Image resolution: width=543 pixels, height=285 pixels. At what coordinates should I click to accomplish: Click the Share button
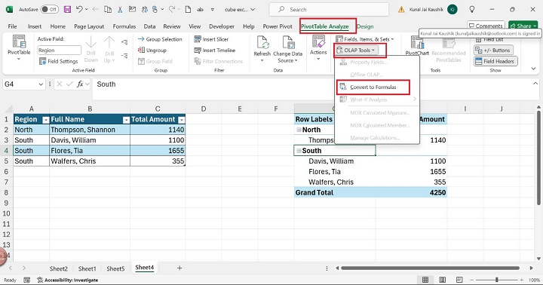point(523,26)
